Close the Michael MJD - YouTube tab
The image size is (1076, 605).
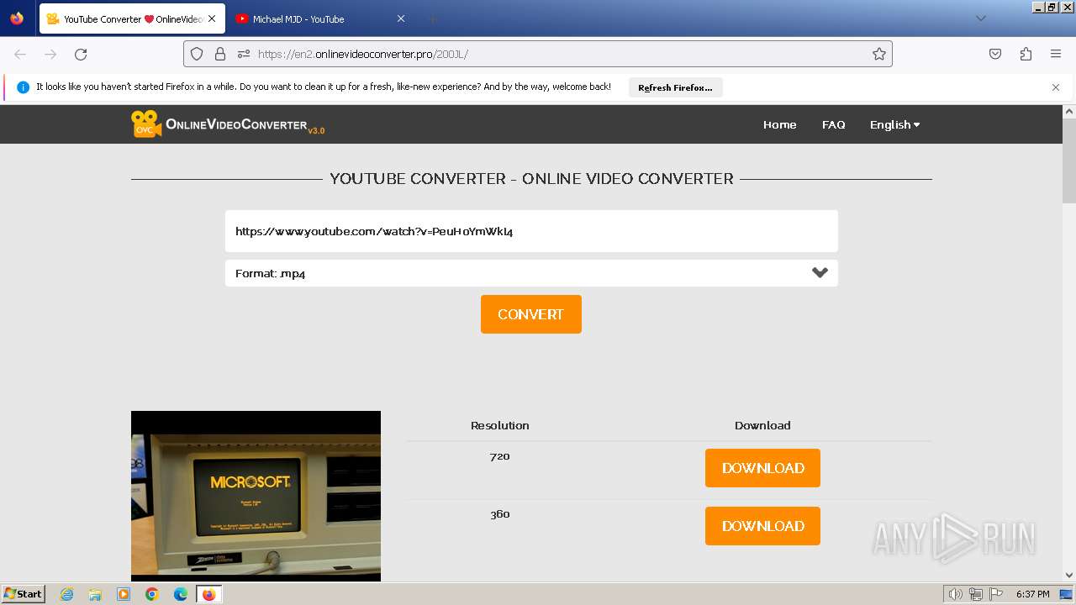tap(401, 18)
